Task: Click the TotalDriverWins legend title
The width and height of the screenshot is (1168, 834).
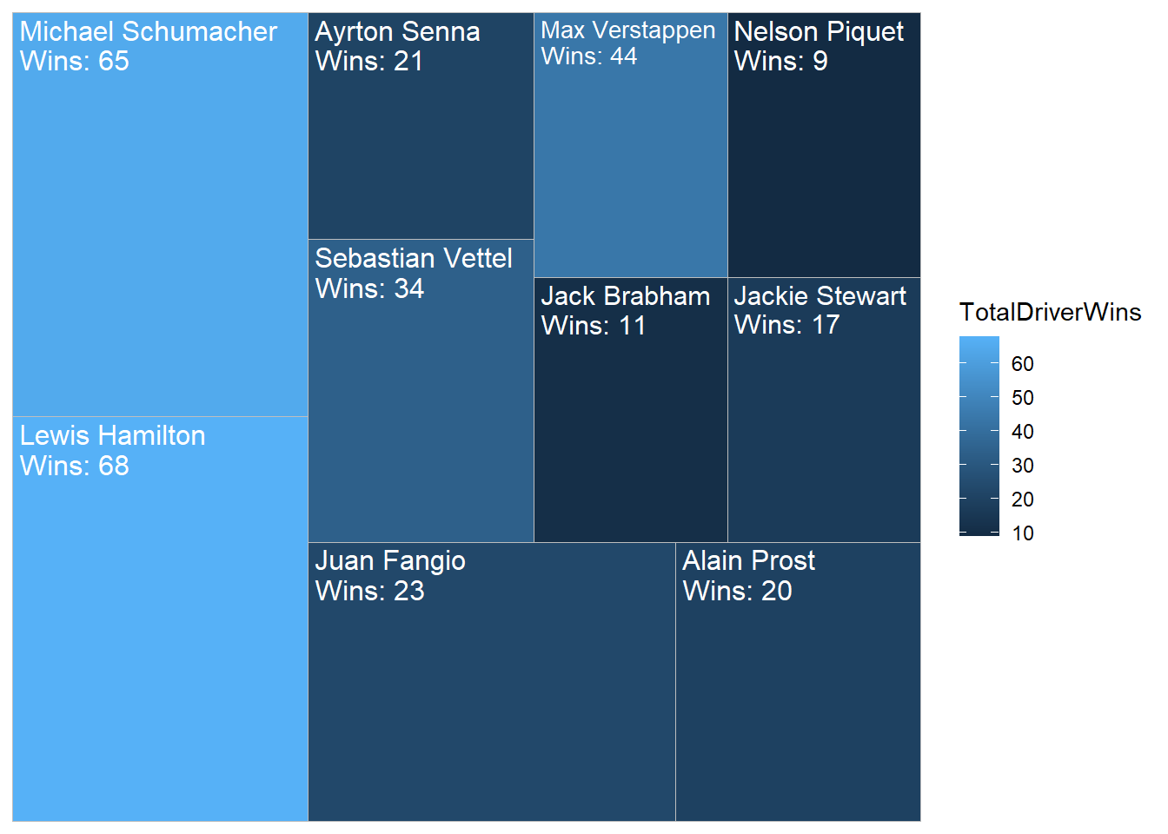Action: pyautogui.click(x=1050, y=313)
